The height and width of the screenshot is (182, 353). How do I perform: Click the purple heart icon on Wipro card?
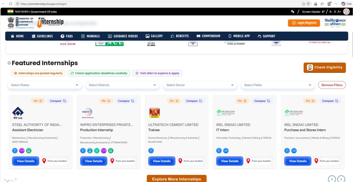point(104,151)
